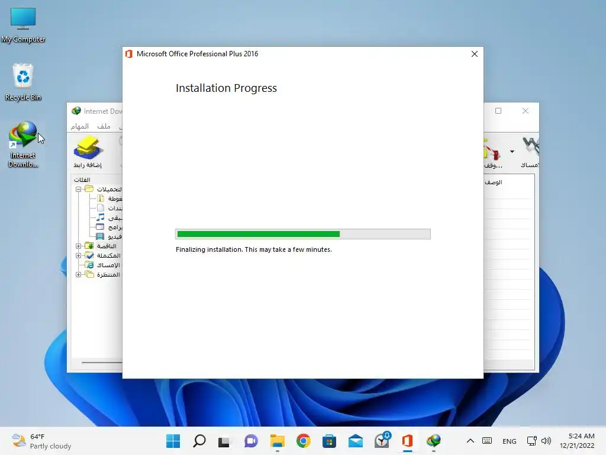
Task: Open the clock app with notification badge
Action: pos(382,441)
